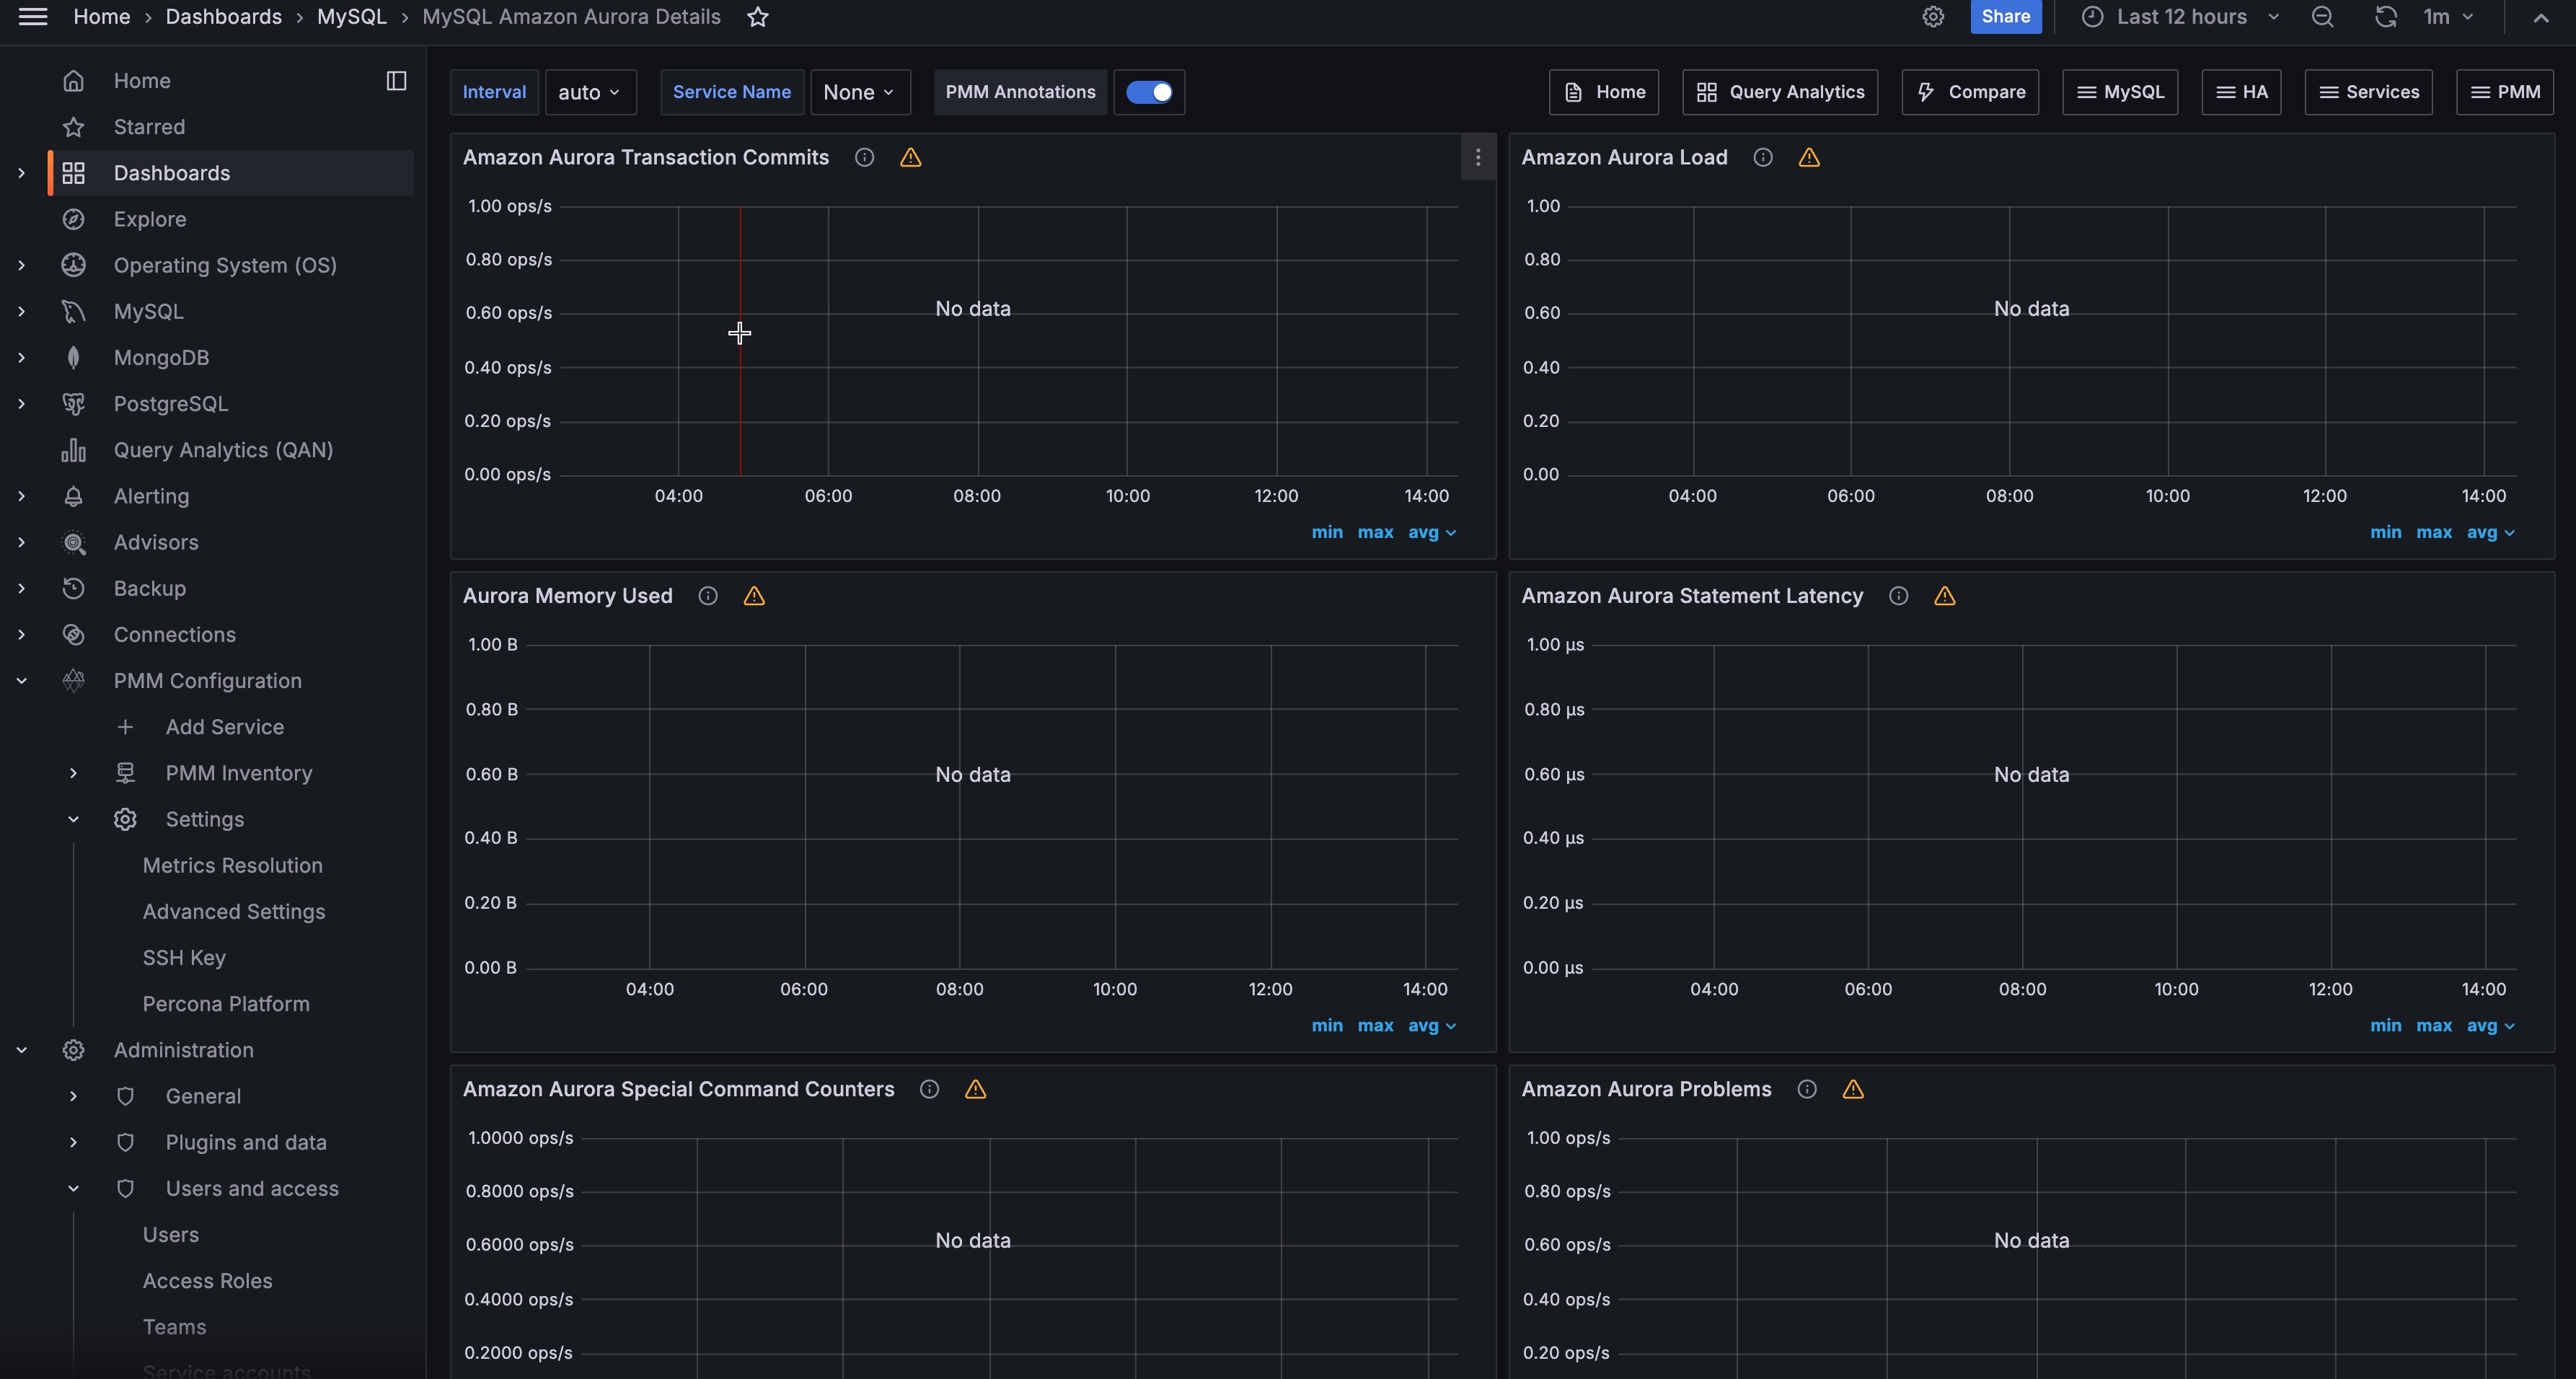Star this dashboard as a favorite

(758, 17)
